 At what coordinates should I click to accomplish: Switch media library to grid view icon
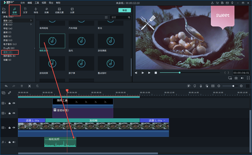[106, 18]
